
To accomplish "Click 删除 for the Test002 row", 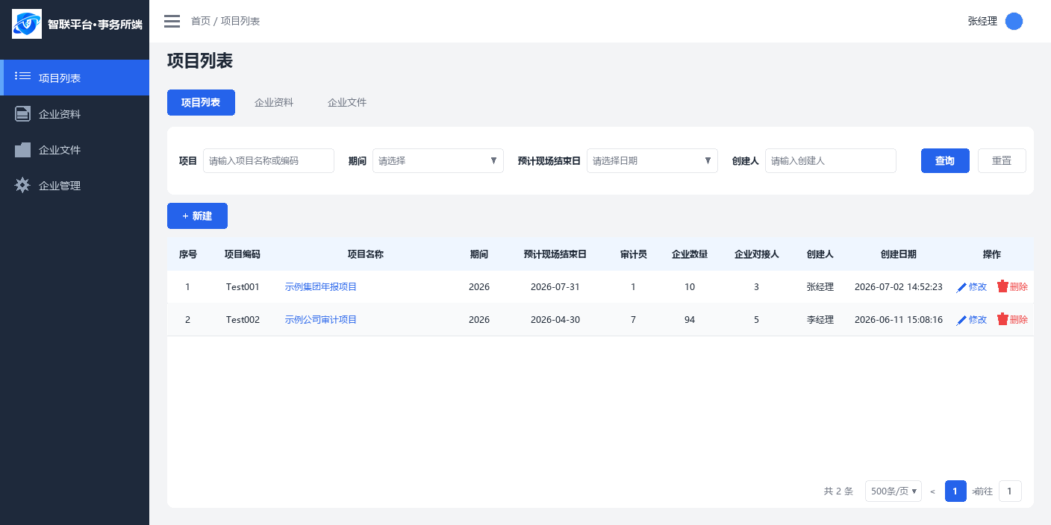I will (x=1019, y=319).
